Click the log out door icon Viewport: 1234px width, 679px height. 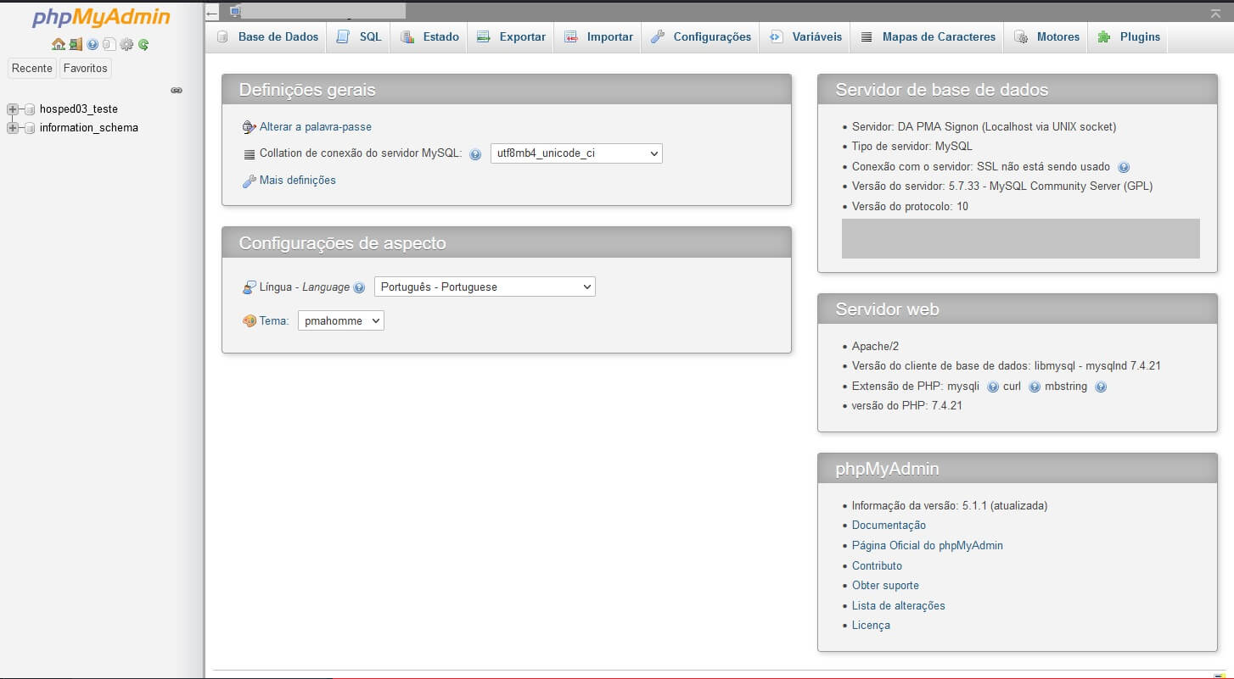point(76,44)
